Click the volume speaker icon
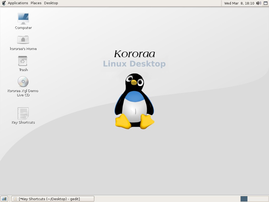The image size is (269, 202). [258, 3]
